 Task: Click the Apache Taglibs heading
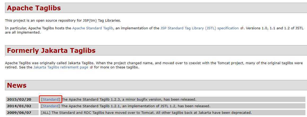point(34,8)
